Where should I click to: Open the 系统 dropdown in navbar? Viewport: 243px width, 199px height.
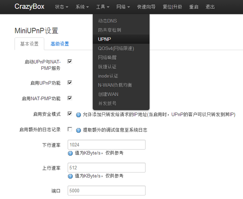(82, 7)
